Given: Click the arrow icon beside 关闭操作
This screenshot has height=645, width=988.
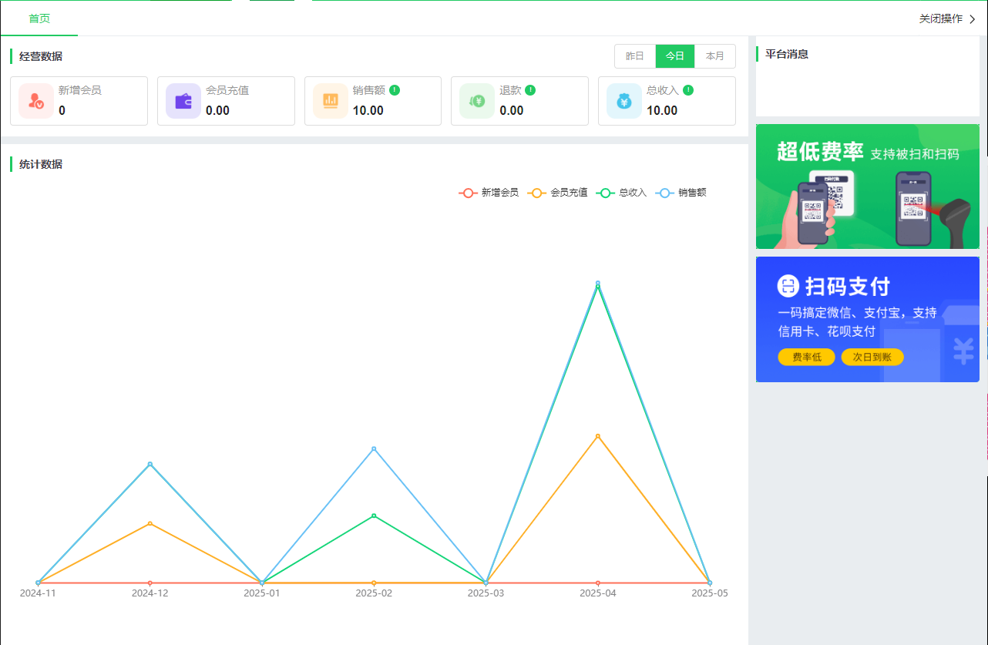Looking at the screenshot, I should (x=972, y=19).
